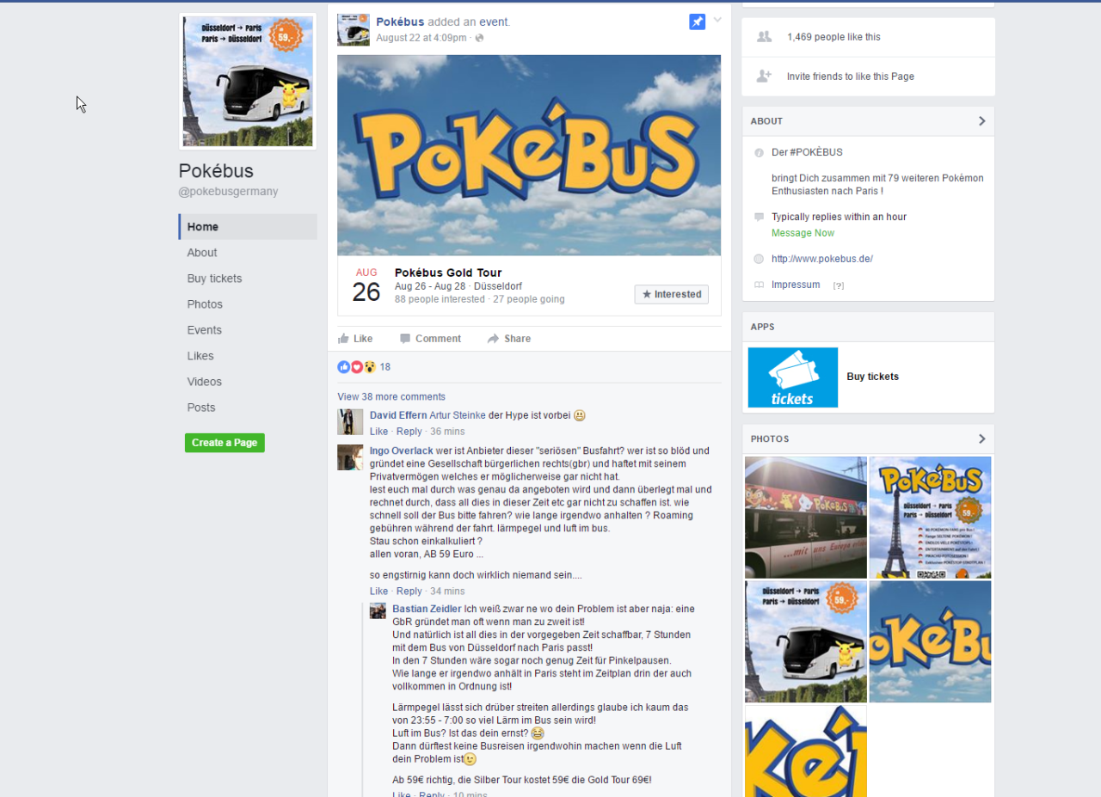Click the Wow reaction emoji icon
The image size is (1101, 797).
pyautogui.click(x=369, y=367)
